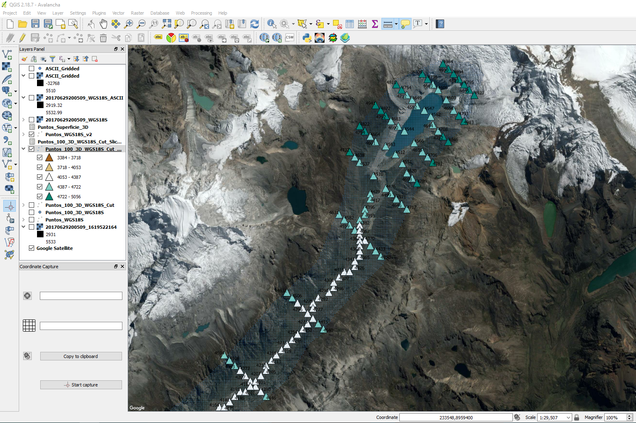This screenshot has height=423, width=636.
Task: Close the Coordinate Capture panel
Action: tap(122, 267)
